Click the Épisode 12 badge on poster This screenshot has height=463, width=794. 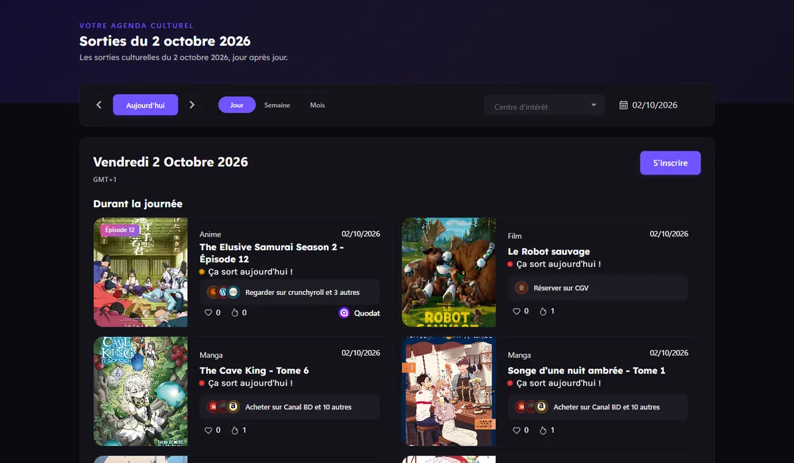pos(120,230)
